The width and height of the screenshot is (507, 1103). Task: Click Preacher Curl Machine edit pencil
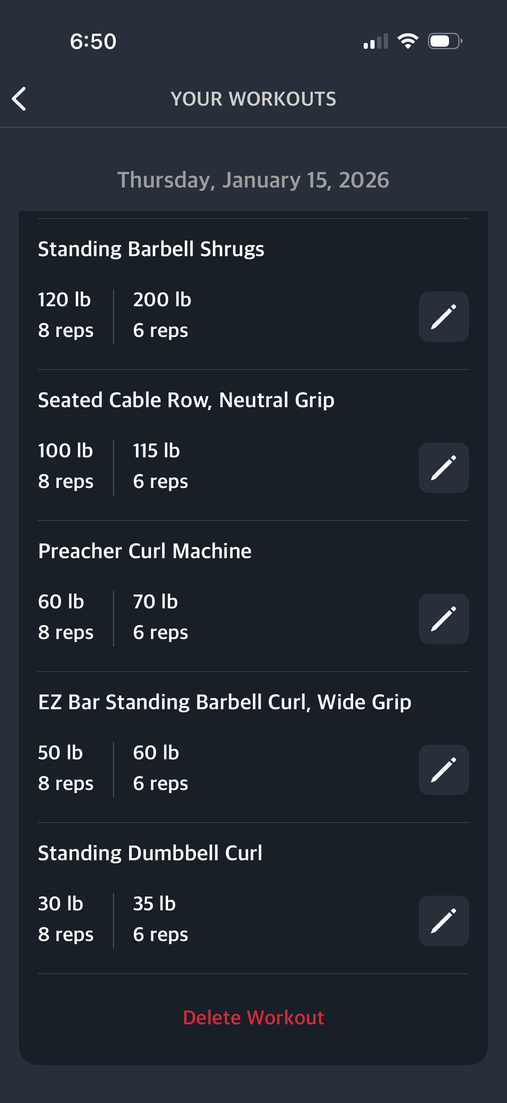point(443,619)
